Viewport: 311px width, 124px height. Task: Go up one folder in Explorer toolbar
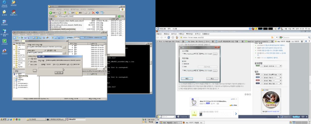pyautogui.click(x=65, y=13)
